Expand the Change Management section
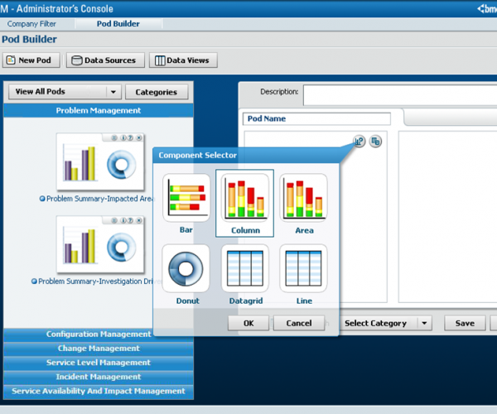Screen dimensions: 497x414 pyautogui.click(x=99, y=349)
